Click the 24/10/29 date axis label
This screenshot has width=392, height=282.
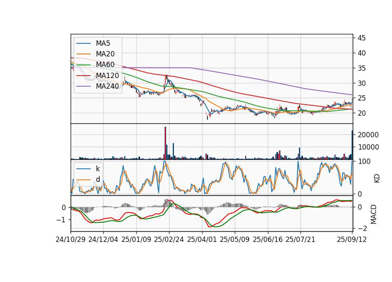pos(71,239)
